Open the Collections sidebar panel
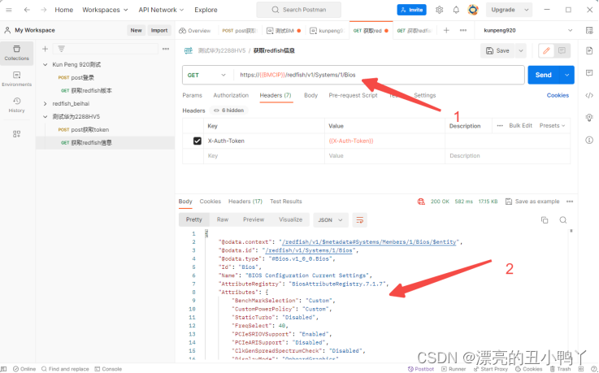The width and height of the screenshot is (599, 373). pos(16,53)
